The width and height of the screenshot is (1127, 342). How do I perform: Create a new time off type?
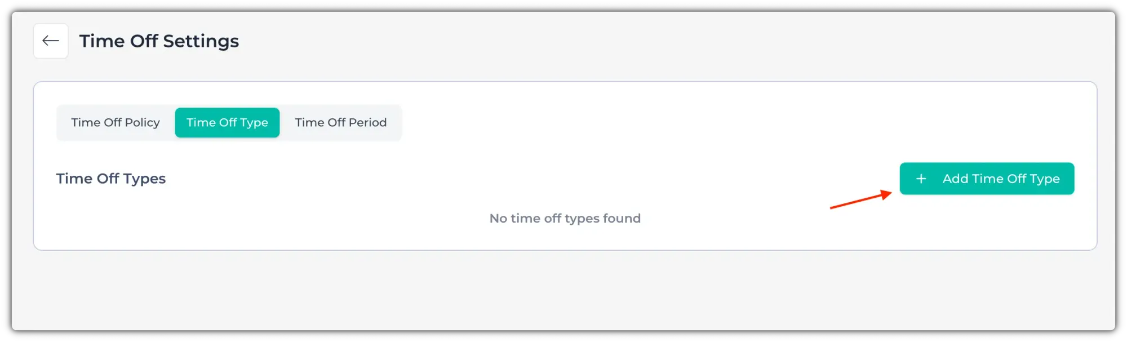(x=986, y=179)
